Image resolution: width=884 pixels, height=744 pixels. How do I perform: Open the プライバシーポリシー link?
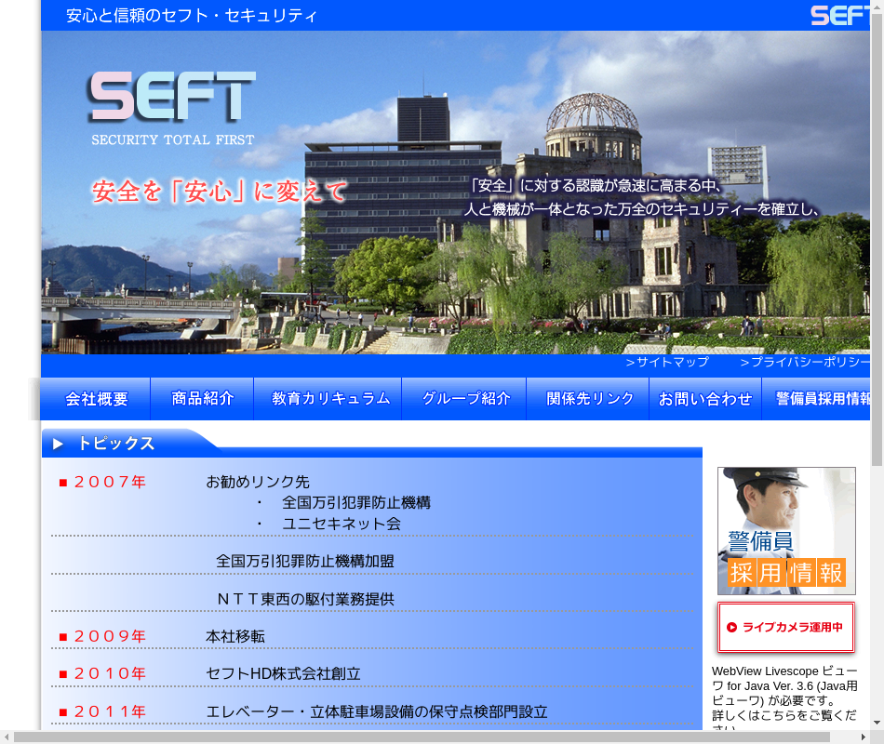805,362
